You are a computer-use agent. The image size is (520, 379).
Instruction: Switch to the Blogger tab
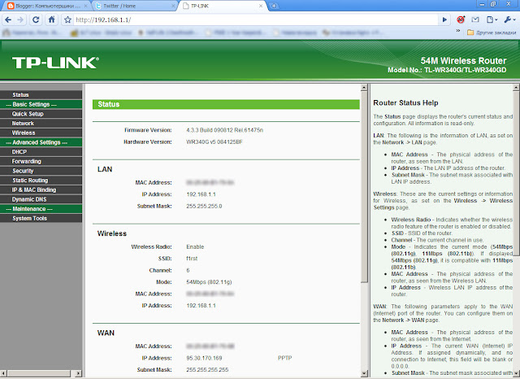click(46, 6)
